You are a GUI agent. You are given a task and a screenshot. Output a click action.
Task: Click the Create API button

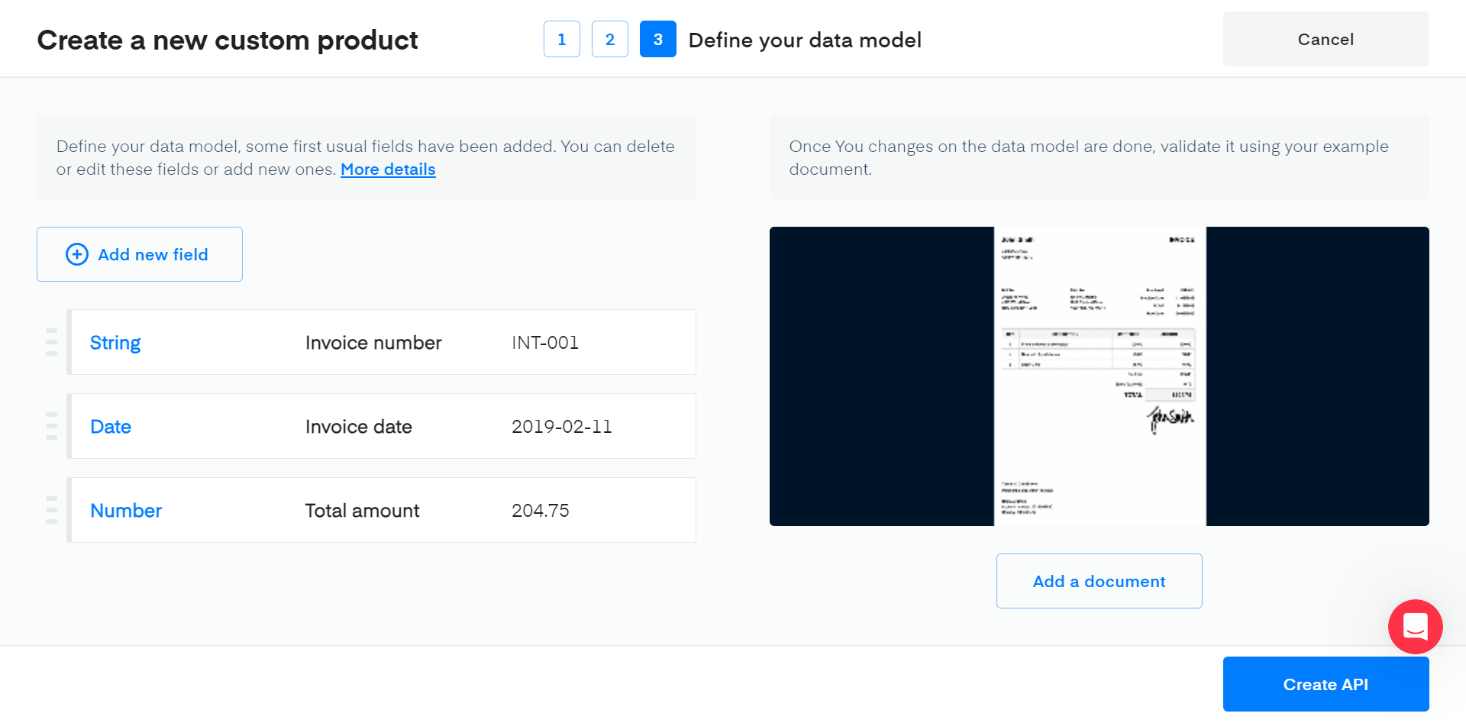point(1326,684)
